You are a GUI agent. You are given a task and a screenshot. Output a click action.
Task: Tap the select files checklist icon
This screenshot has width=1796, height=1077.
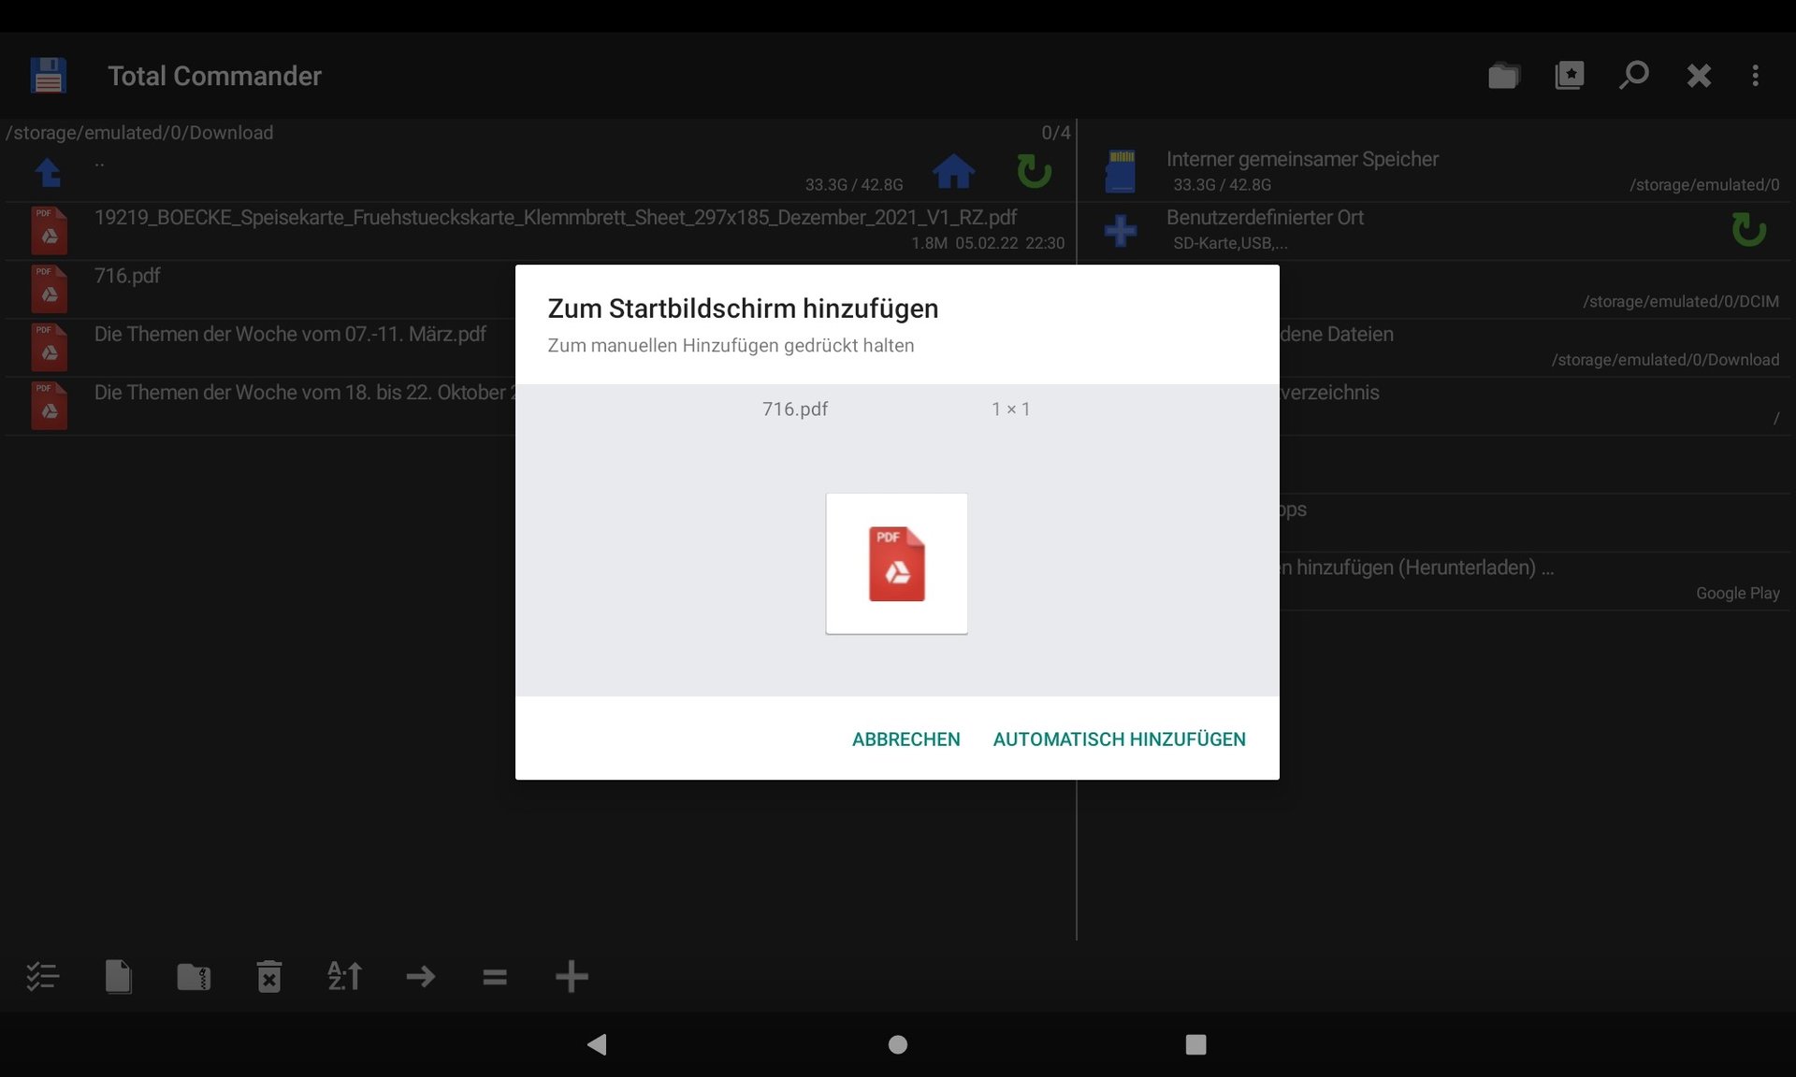(42, 977)
